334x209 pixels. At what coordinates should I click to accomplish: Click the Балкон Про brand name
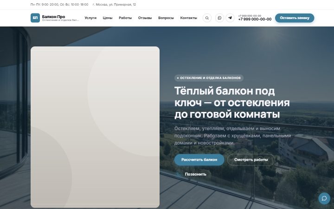(53, 17)
